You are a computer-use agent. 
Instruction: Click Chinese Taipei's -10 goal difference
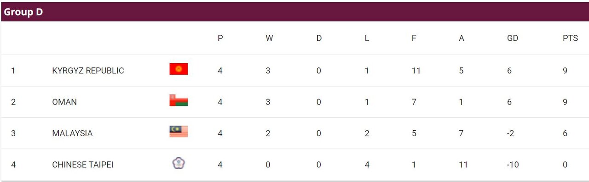pos(512,164)
